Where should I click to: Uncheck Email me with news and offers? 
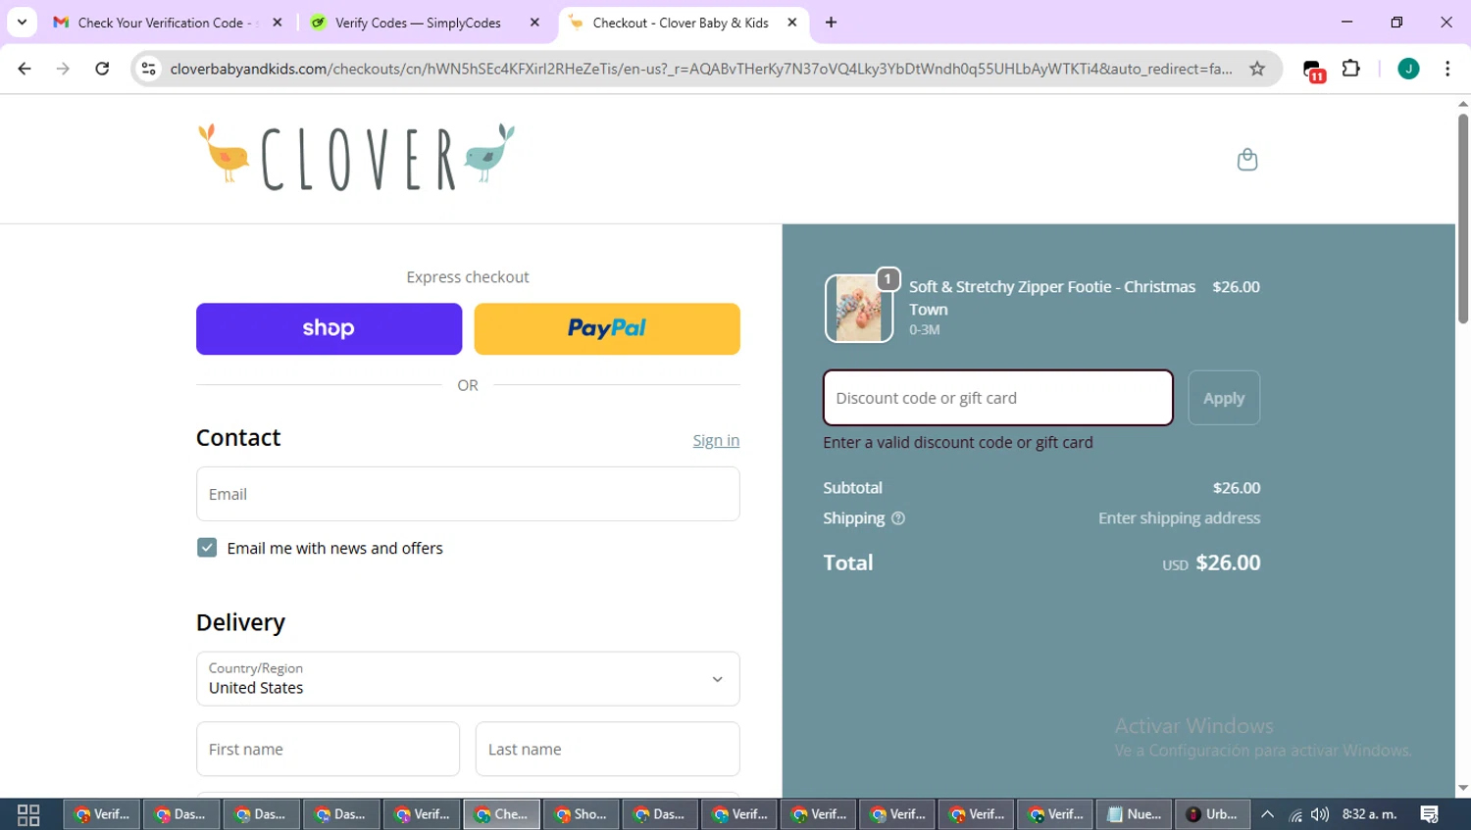tap(207, 548)
